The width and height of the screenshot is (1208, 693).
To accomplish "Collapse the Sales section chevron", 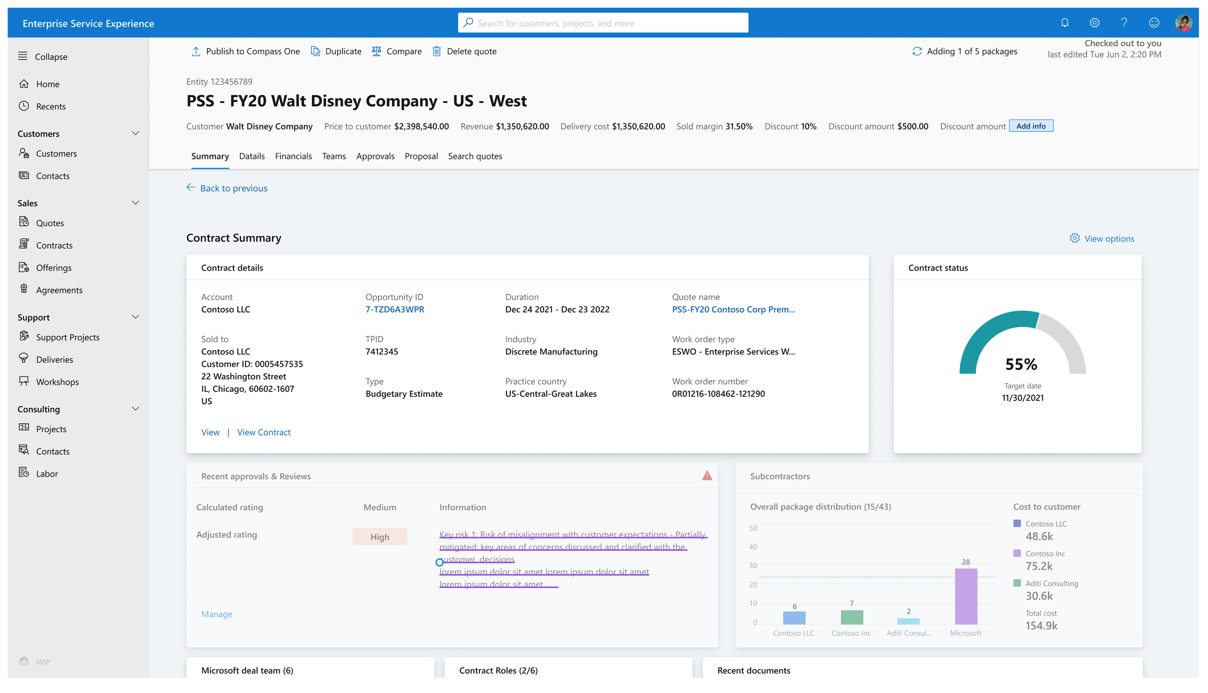I will tap(135, 203).
